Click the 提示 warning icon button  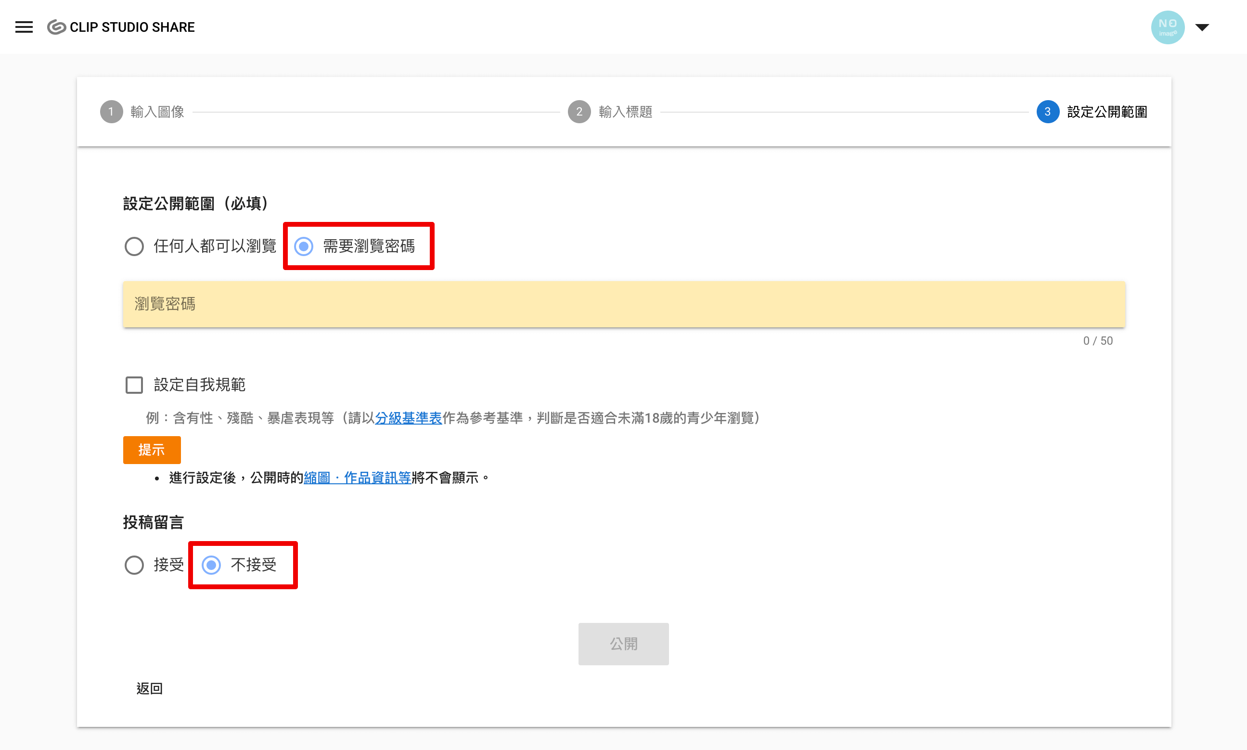coord(152,448)
